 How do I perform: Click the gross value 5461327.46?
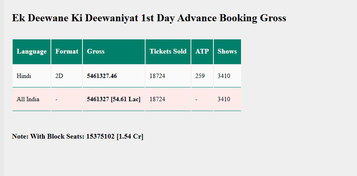[102, 76]
